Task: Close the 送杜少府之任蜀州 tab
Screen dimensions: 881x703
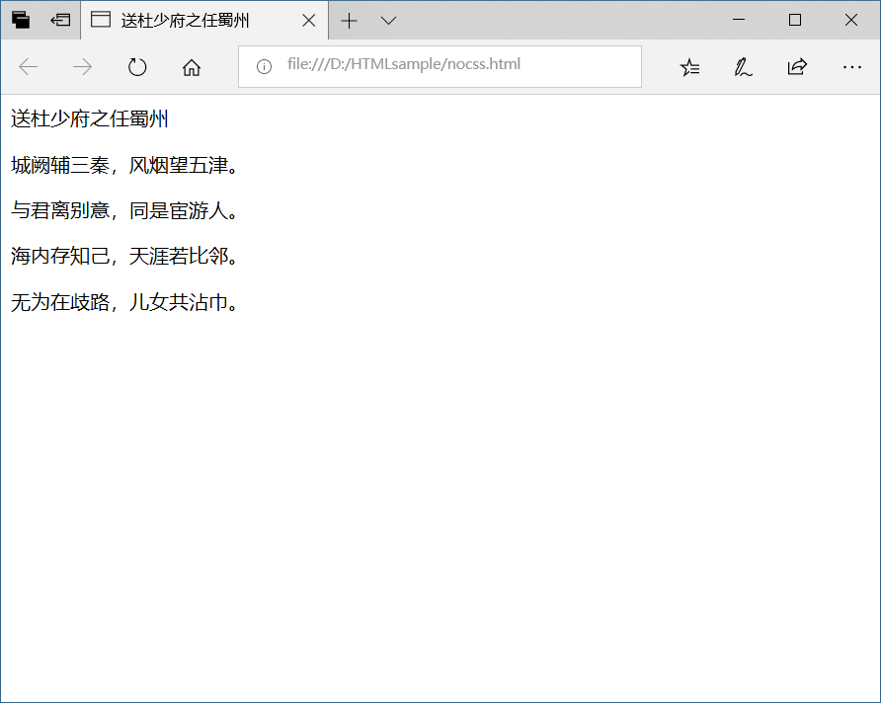Action: (308, 21)
